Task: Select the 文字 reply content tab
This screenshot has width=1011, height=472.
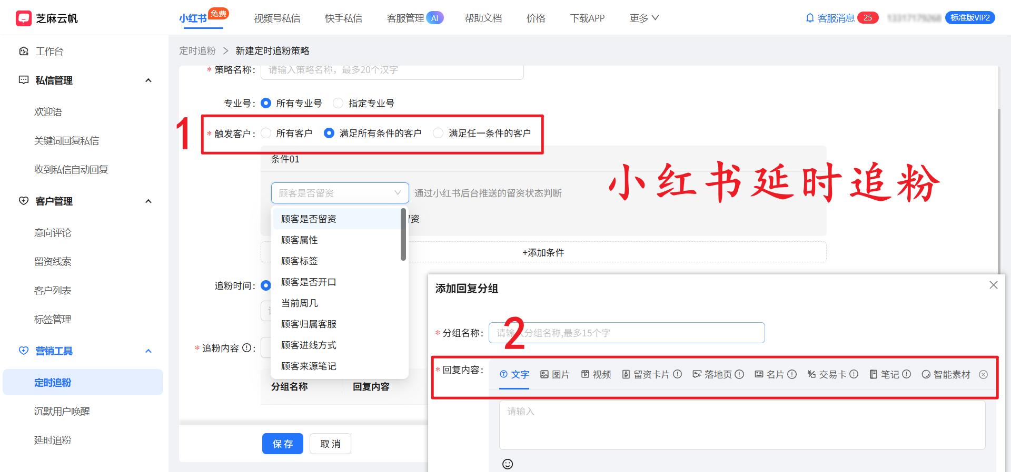Action: pos(514,374)
